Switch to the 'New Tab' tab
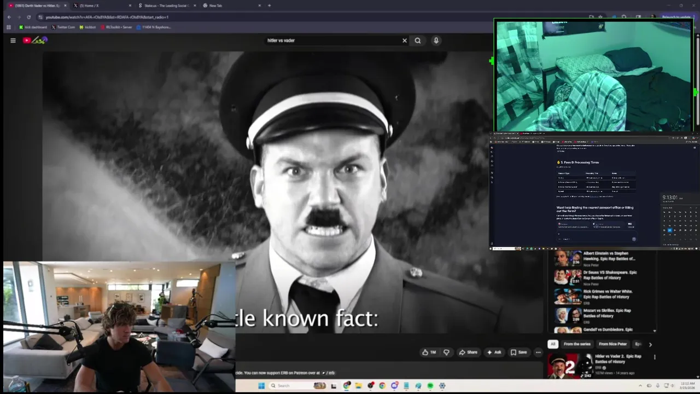Screen dimensions: 700x394 click(x=231, y=5)
